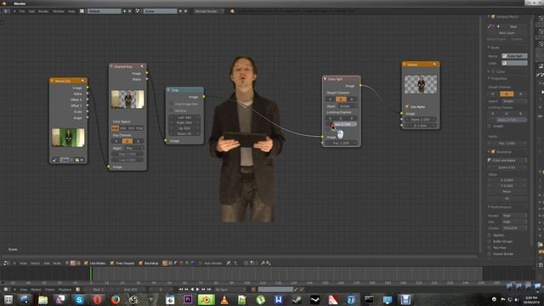Collapse the Properties panel section
Image resolution: width=544 pixels, height=306 pixels.
(489, 78)
